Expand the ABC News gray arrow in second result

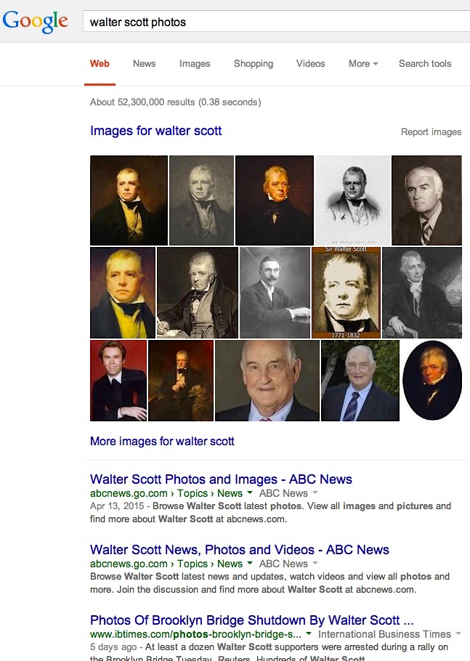tap(315, 563)
